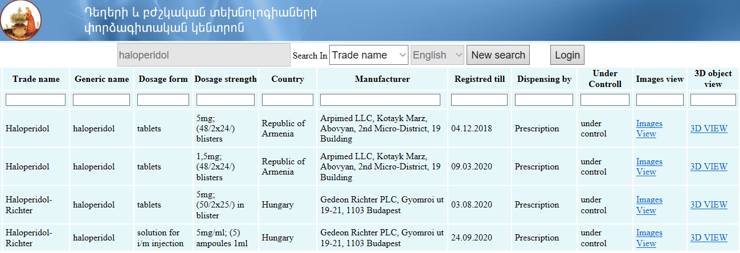
Task: Click the 3D object view filter box
Action: click(x=713, y=100)
